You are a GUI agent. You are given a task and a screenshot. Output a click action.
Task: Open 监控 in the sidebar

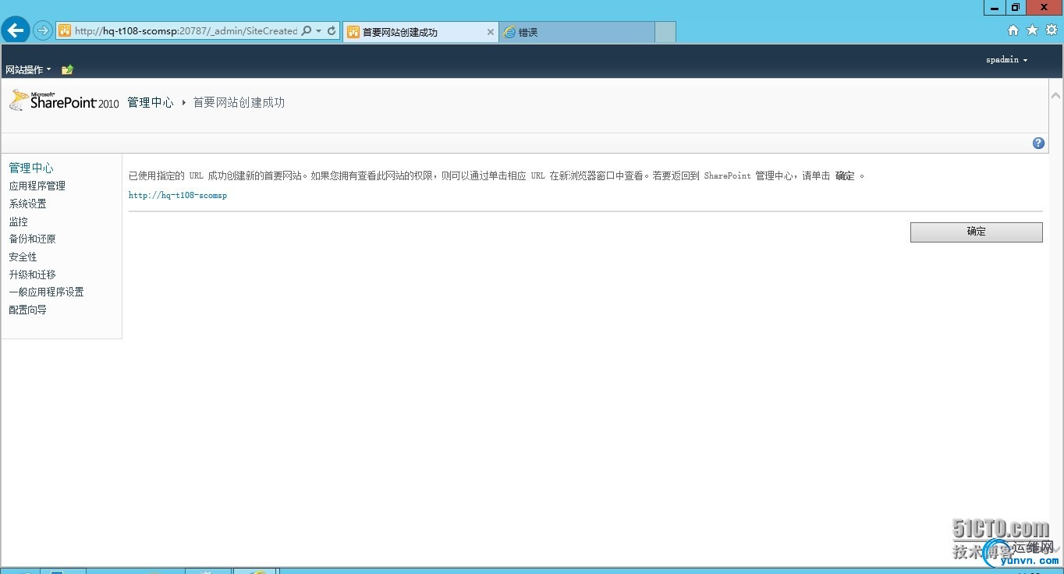(x=19, y=221)
